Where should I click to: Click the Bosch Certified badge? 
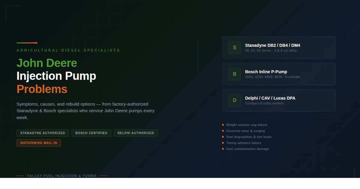pyautogui.click(x=91, y=133)
